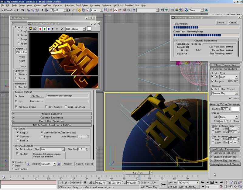Click the Clear (X) icon in render window
This screenshot has width=243, height=190.
click(x=62, y=29)
